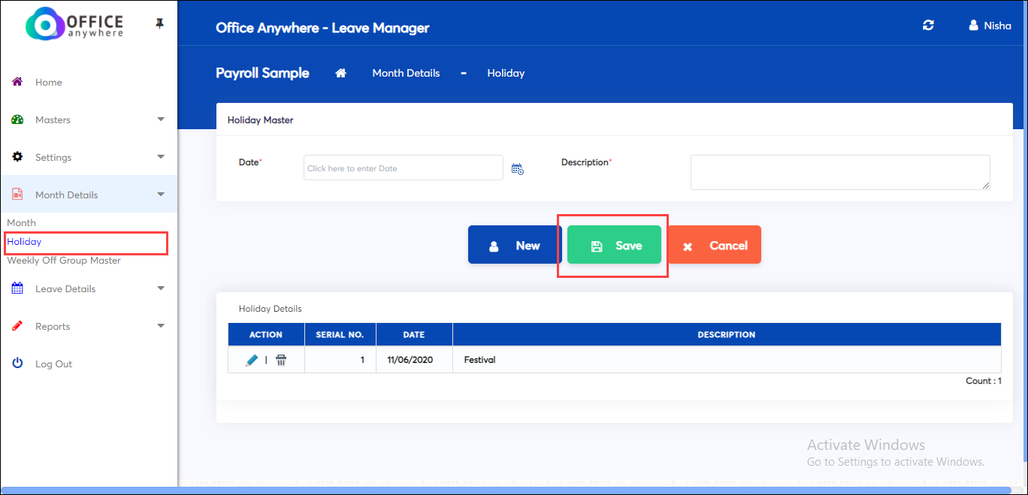Image resolution: width=1028 pixels, height=495 pixels.
Task: Click the horizontal scrollbar at bottom
Action: (505, 490)
